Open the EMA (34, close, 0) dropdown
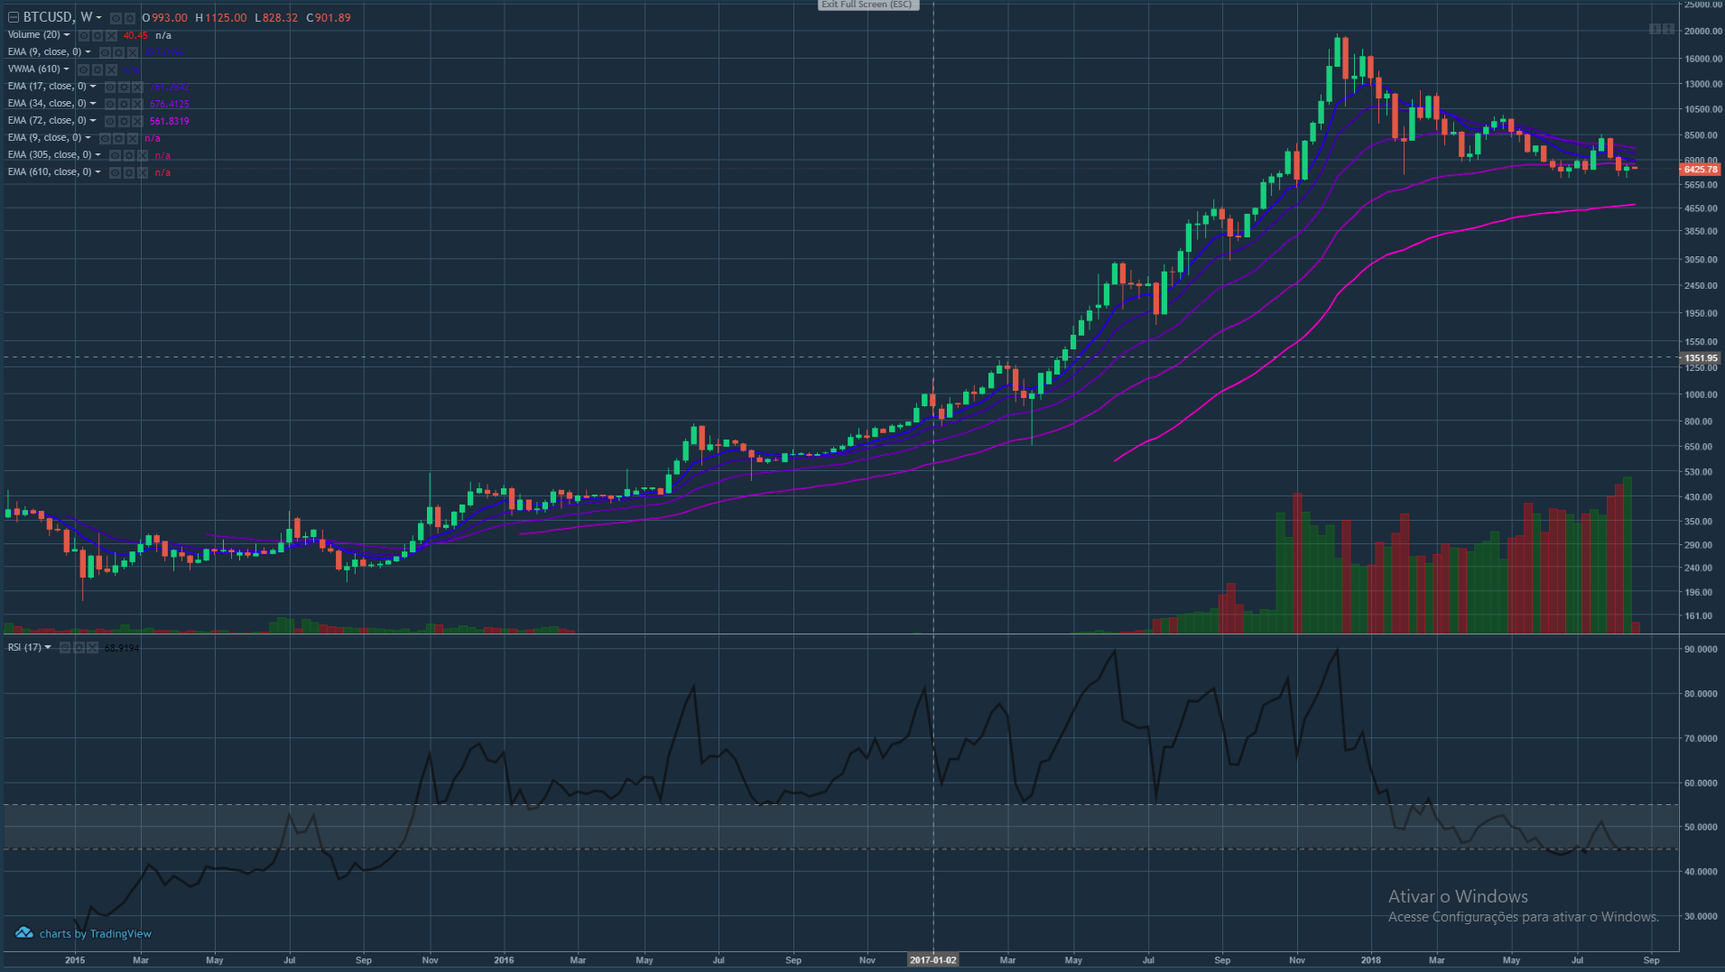The width and height of the screenshot is (1725, 972). coord(93,104)
